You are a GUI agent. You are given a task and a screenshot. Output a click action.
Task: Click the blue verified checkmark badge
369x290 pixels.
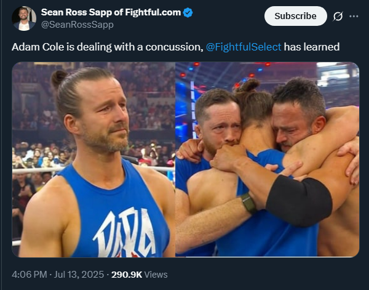pos(188,12)
